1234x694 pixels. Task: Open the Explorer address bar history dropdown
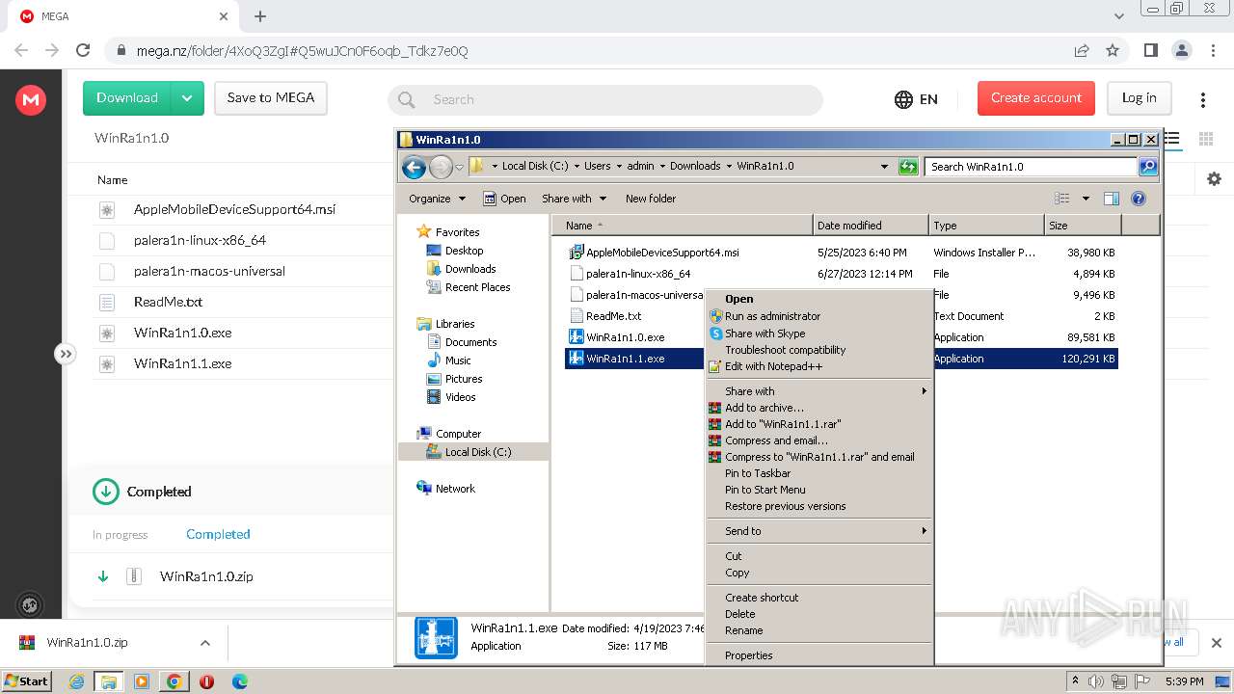(x=884, y=167)
